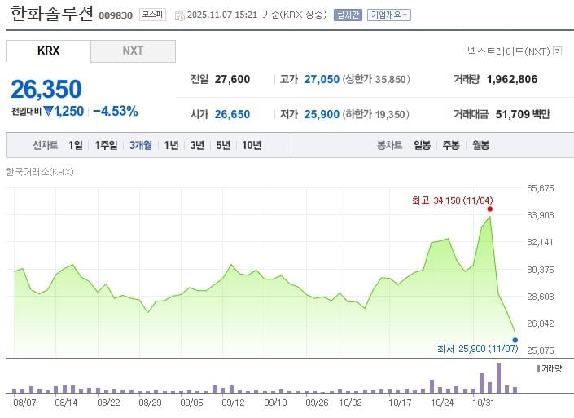The width and height of the screenshot is (574, 418).
Task: Select the 3개월 line chart period
Action: 141,145
